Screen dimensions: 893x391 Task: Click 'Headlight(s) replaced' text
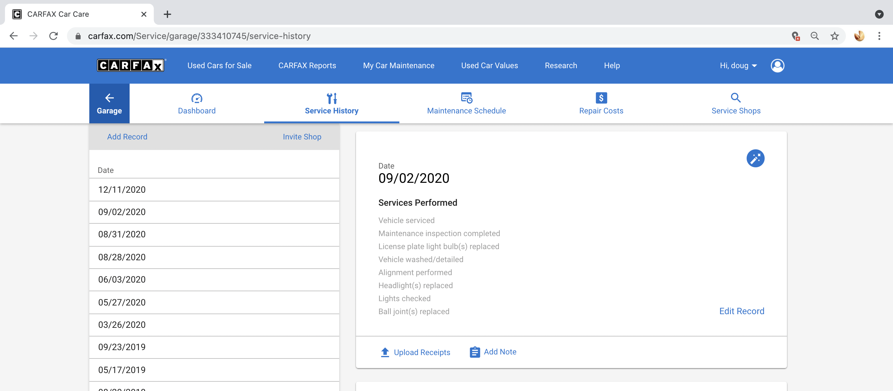pyautogui.click(x=415, y=285)
